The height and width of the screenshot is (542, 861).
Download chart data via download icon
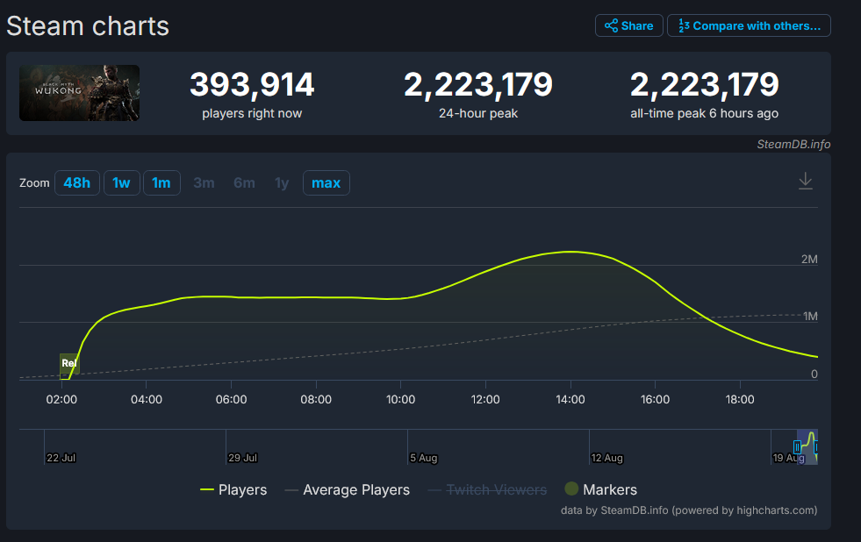coord(805,181)
